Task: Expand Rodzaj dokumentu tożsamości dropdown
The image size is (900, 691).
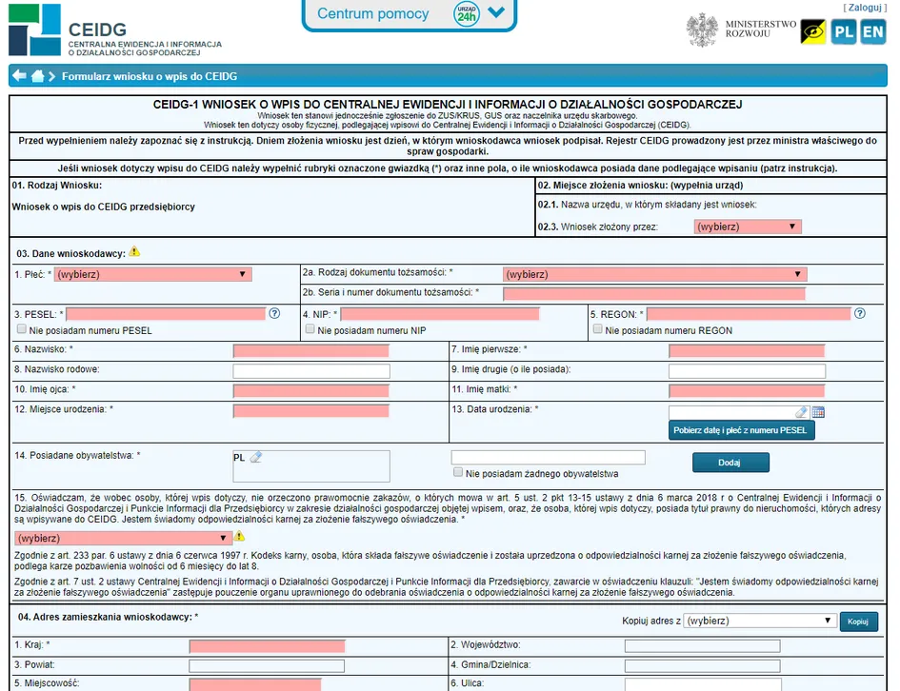Action: coord(652,274)
